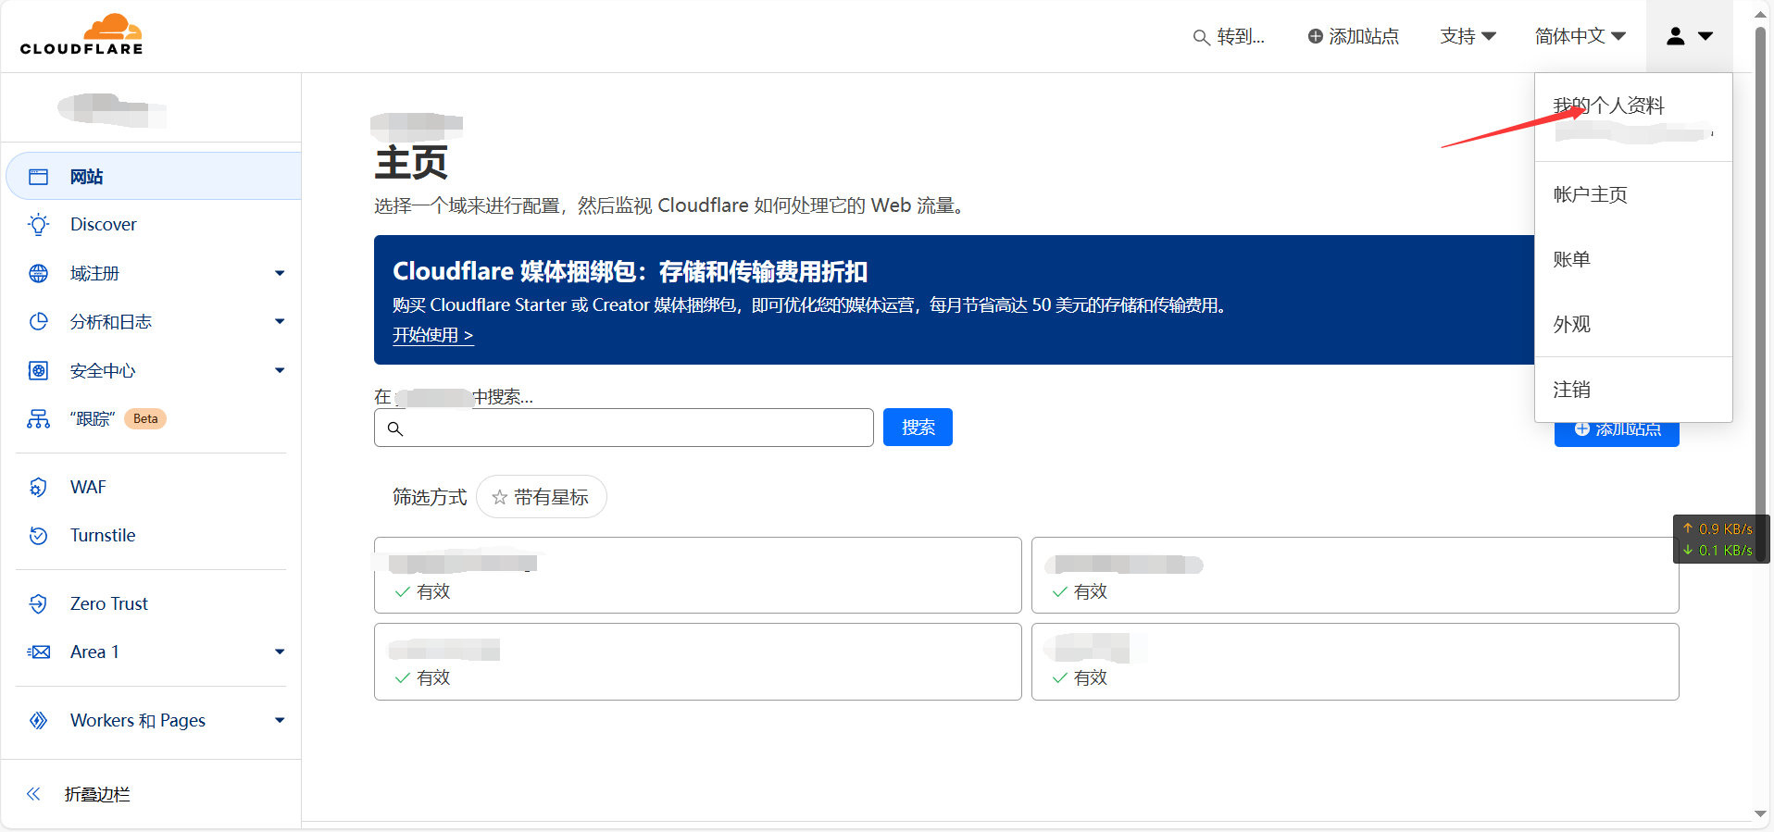Click the WAF shield icon
The width and height of the screenshot is (1774, 832).
[x=38, y=487]
